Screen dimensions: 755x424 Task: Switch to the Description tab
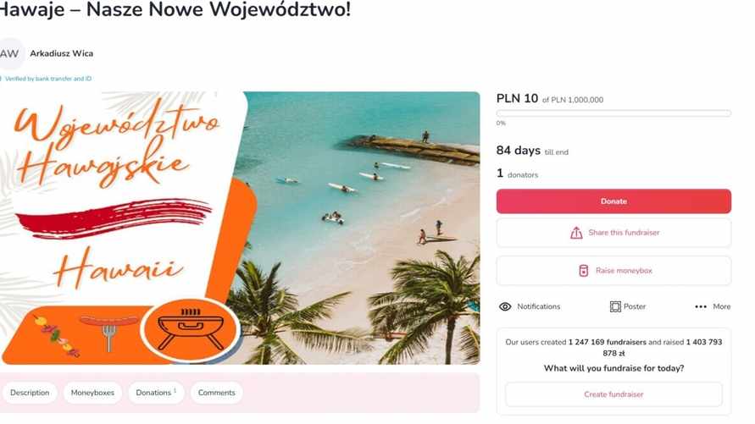pyautogui.click(x=30, y=393)
